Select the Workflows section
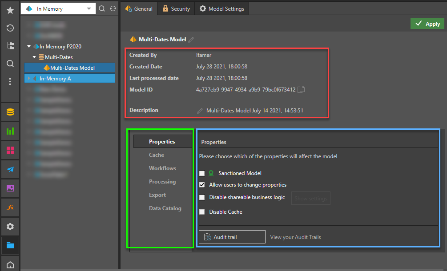 pos(162,168)
